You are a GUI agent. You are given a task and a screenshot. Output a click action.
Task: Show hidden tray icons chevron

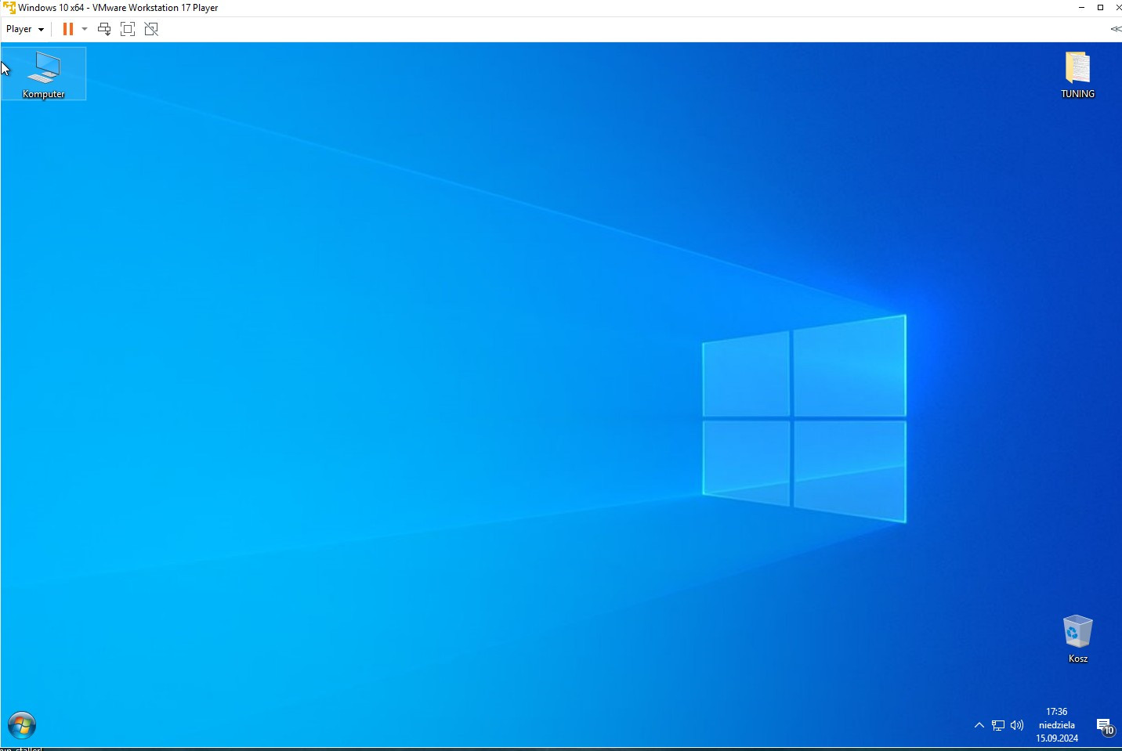click(979, 725)
